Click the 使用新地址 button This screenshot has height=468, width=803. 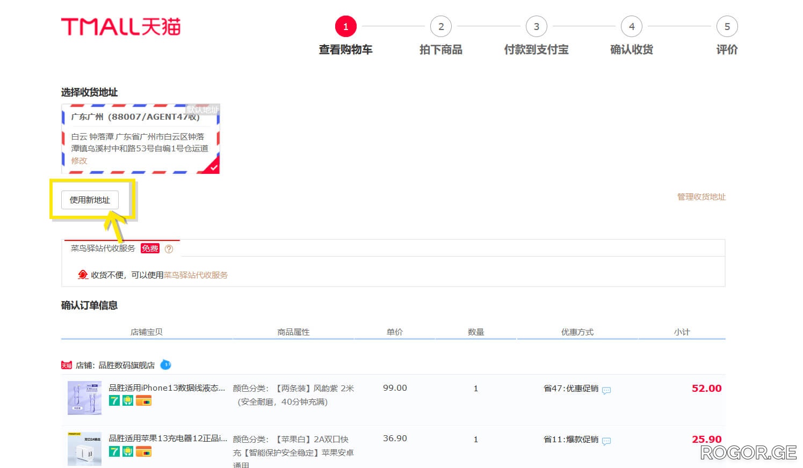(x=90, y=200)
